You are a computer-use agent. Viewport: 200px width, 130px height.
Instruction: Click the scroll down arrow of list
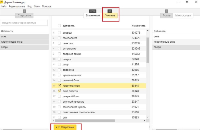pos(148,117)
